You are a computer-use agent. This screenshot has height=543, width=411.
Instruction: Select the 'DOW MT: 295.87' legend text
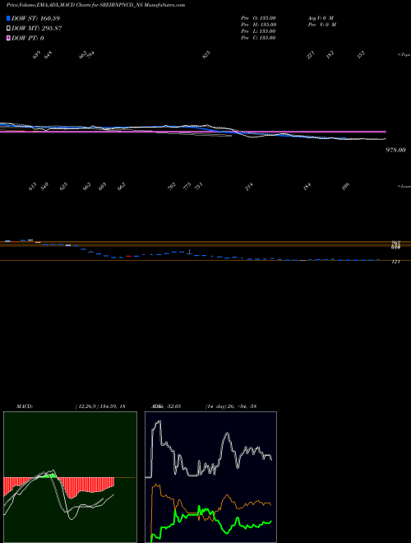click(x=37, y=29)
